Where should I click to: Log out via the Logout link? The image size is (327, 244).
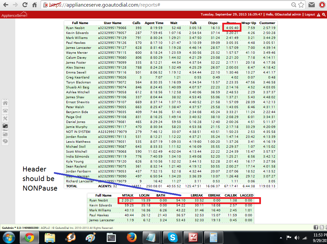pyautogui.click(x=310, y=15)
